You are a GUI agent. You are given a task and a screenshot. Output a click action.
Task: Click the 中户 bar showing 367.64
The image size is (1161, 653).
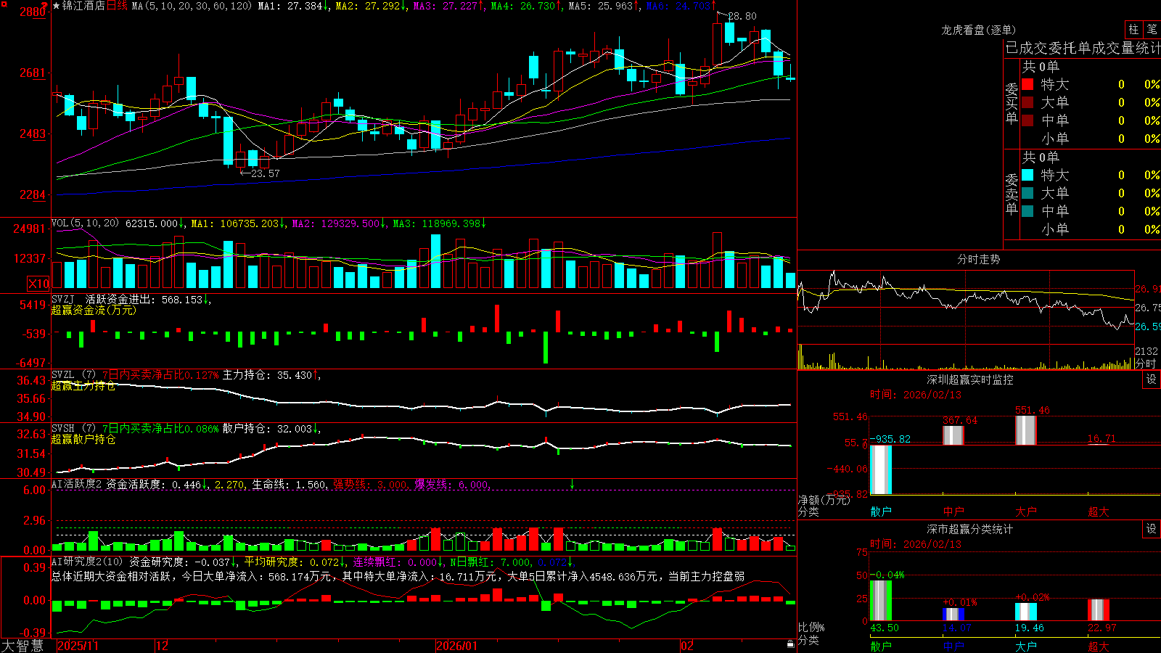(x=953, y=435)
